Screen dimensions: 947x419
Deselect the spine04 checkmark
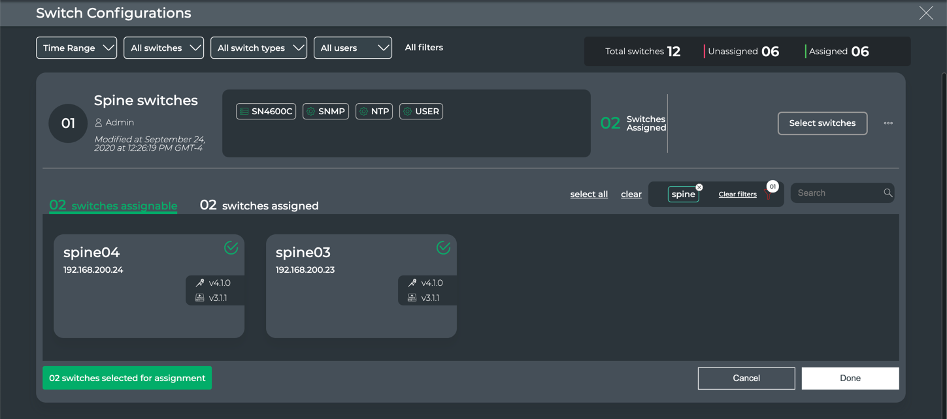[x=231, y=248]
